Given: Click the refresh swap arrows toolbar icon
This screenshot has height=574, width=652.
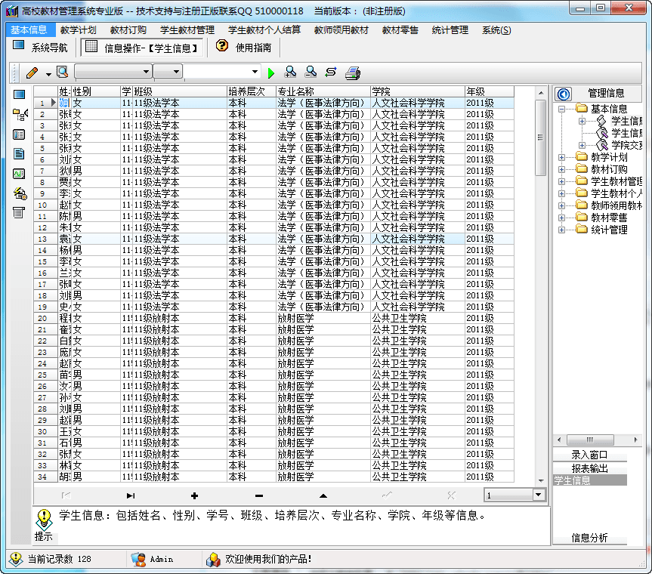Looking at the screenshot, I should click(331, 73).
